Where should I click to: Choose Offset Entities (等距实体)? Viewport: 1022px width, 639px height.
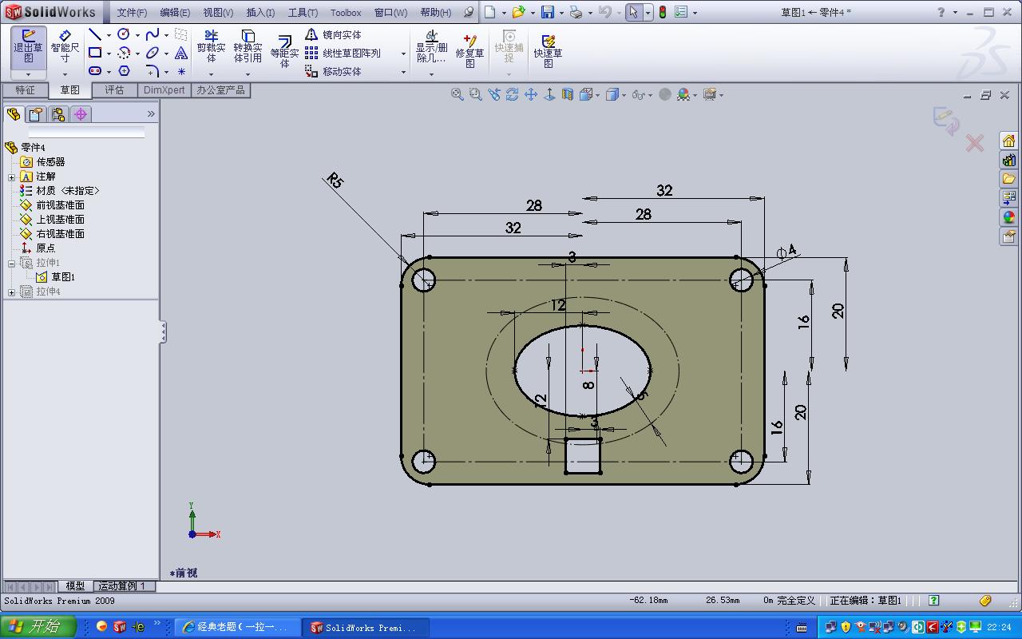click(284, 50)
